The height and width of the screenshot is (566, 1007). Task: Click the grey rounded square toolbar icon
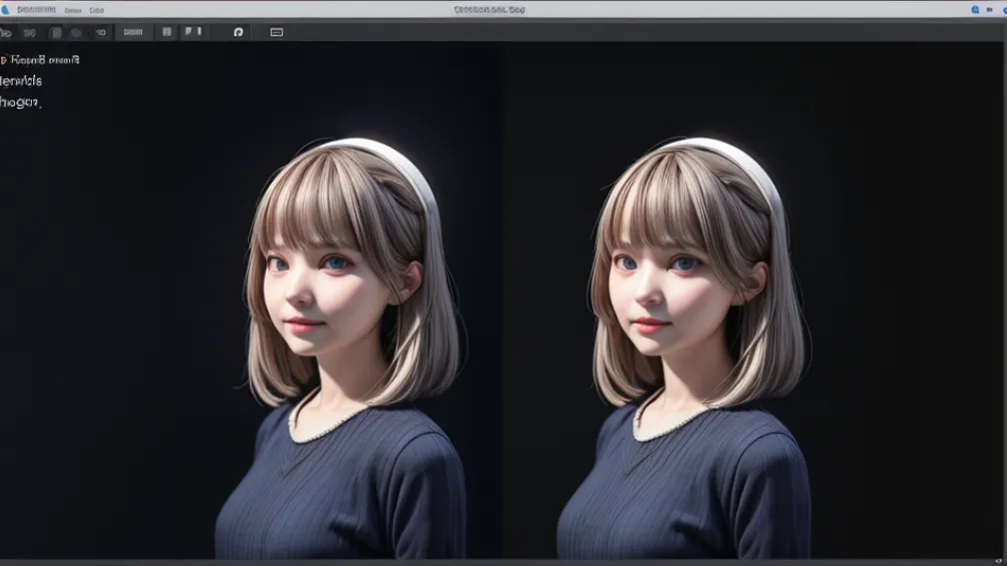point(56,33)
